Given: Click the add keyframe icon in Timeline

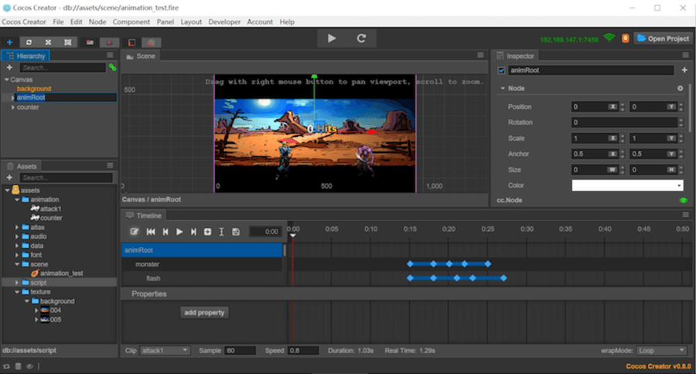Looking at the screenshot, I should [x=207, y=231].
